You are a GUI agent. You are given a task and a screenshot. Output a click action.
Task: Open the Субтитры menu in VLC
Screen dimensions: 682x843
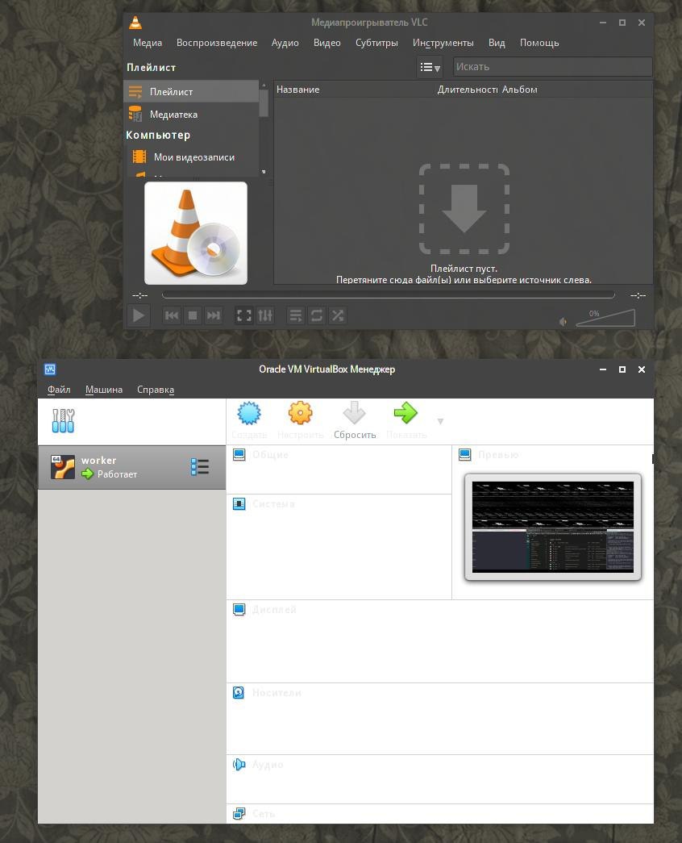376,43
